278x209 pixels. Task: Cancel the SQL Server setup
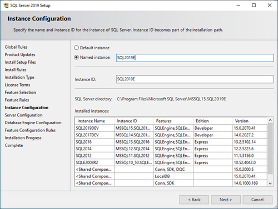point(257,200)
